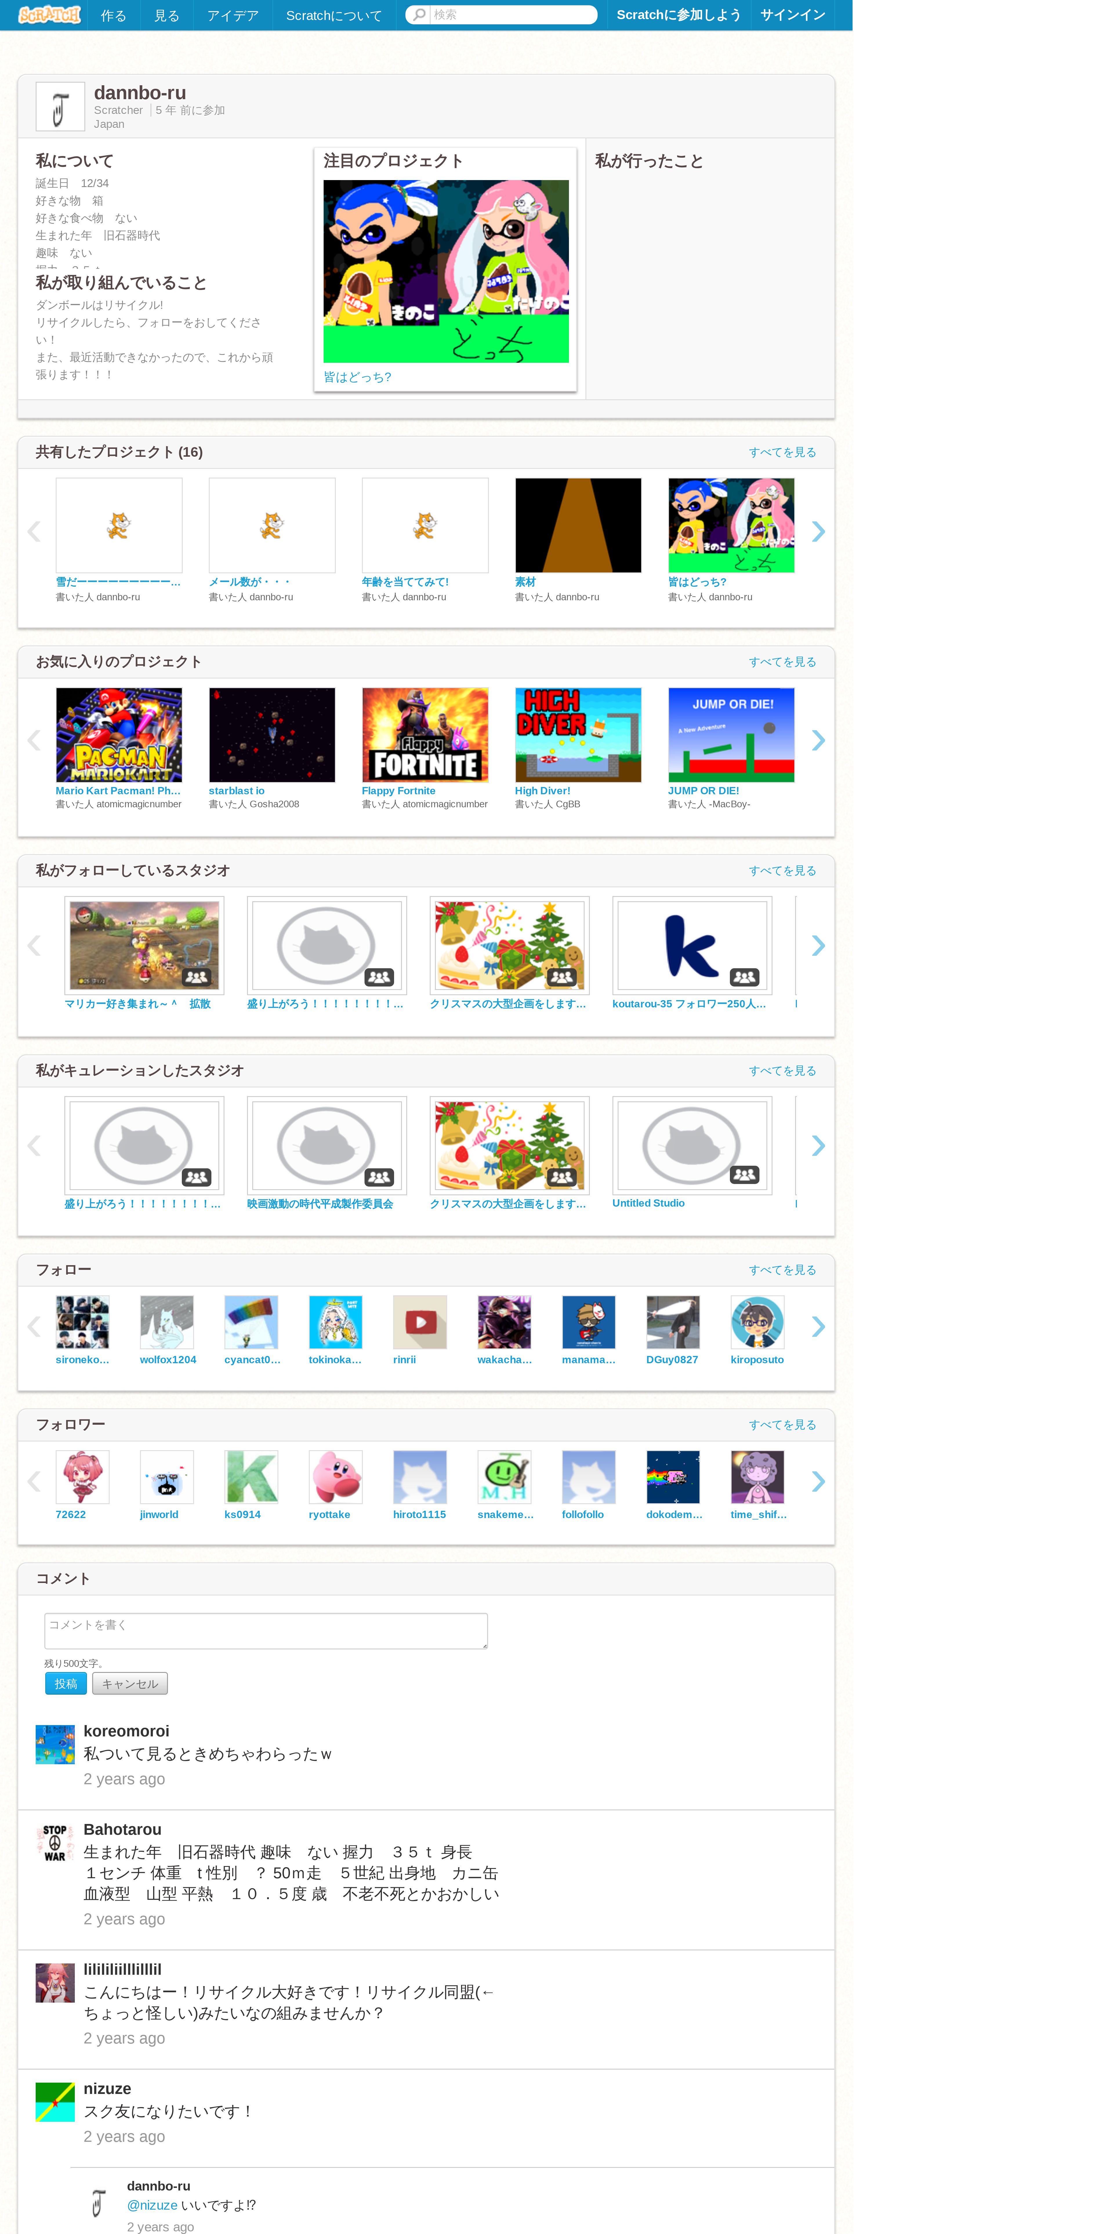
Task: Open 映画激動の時代平成製作委員会 studio link
Action: (320, 1204)
